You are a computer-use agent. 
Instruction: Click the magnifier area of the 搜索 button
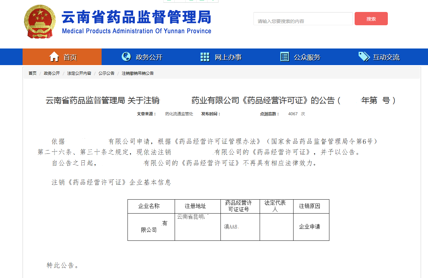click(371, 19)
